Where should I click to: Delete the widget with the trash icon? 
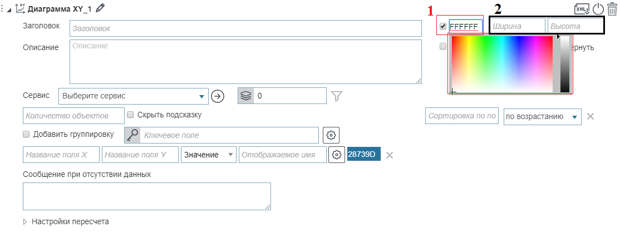[612, 8]
